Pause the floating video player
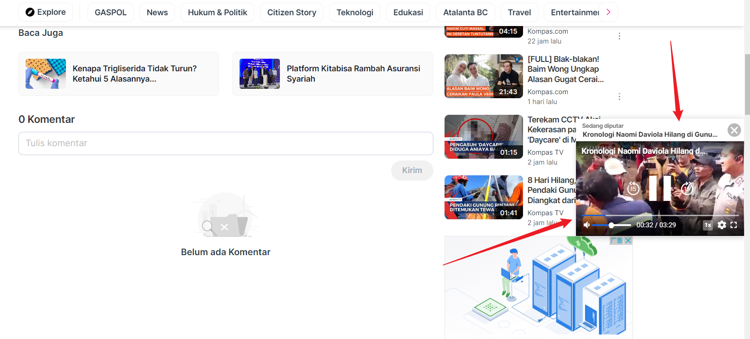The image size is (750, 339). click(x=660, y=188)
